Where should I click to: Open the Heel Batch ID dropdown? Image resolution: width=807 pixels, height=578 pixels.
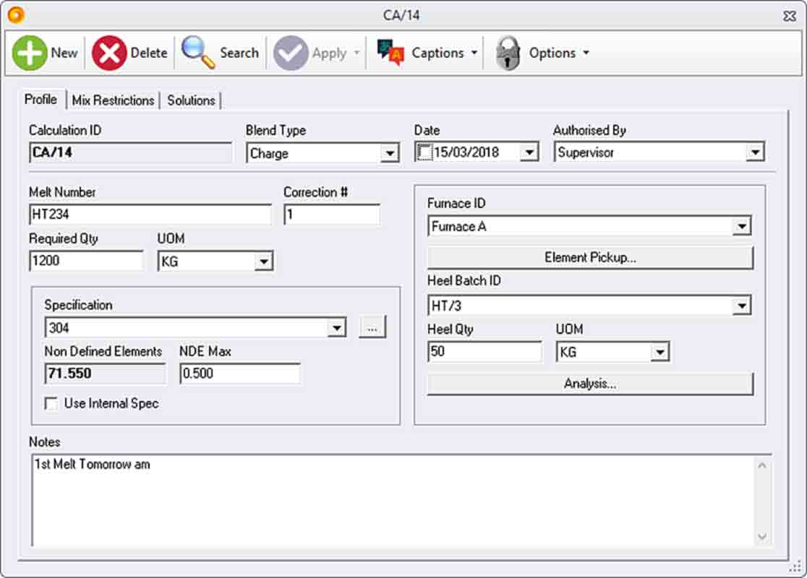click(741, 305)
